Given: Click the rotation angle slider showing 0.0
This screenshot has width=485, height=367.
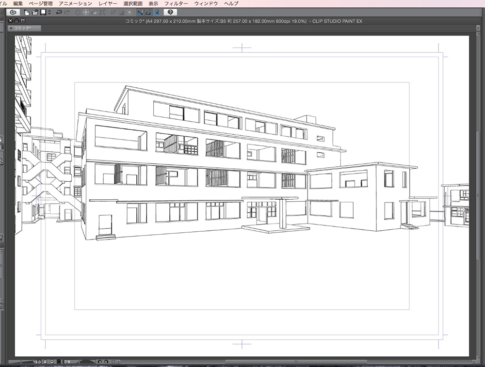Looking at the screenshot, I should pos(80,362).
